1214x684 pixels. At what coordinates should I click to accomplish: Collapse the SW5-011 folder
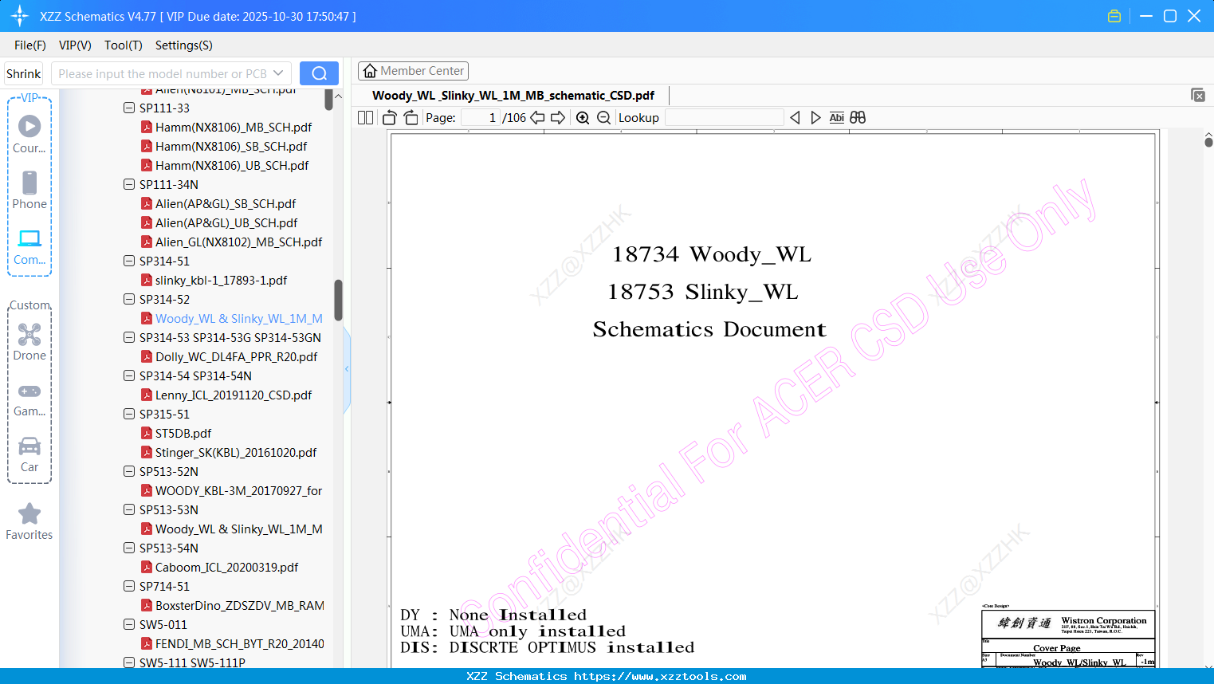[x=129, y=624]
